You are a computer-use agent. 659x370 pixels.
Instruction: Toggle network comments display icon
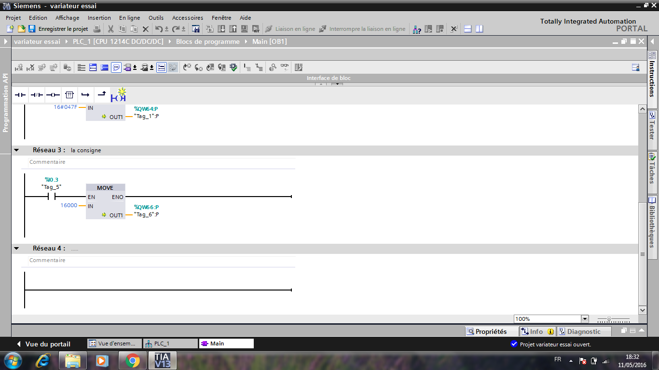pyautogui.click(x=116, y=67)
